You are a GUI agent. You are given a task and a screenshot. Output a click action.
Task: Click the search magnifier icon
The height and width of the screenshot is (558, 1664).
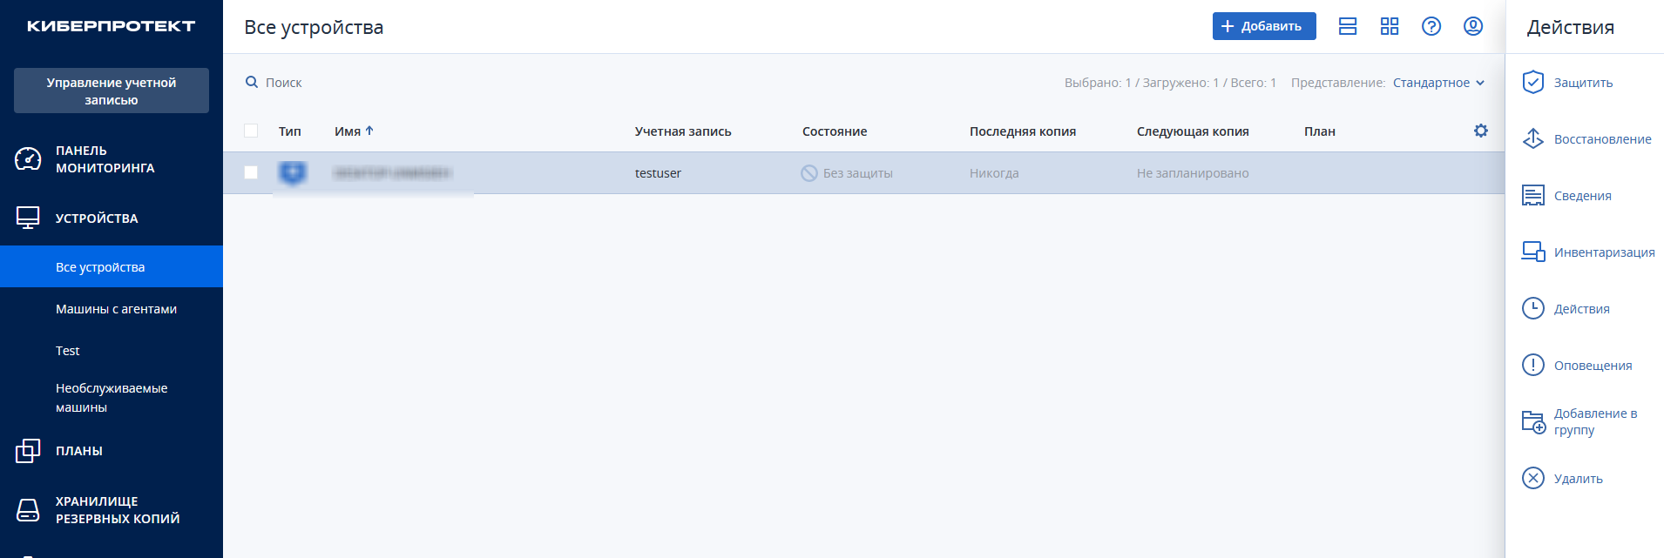pos(252,82)
